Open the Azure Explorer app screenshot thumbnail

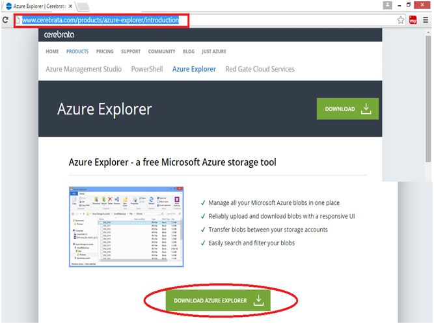click(x=126, y=227)
